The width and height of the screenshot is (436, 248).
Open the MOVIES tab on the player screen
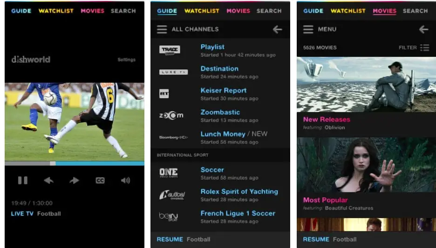(x=93, y=11)
